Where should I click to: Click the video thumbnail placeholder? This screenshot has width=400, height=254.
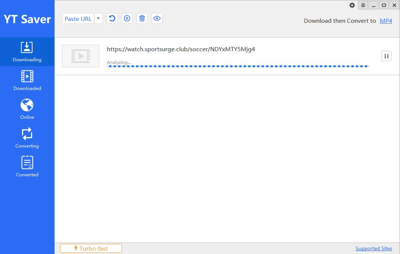coord(81,56)
